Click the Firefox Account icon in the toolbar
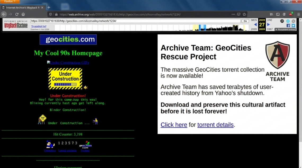 [x=284, y=14]
